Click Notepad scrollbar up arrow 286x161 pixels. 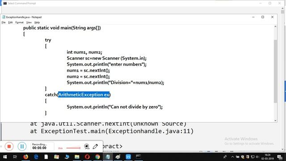(275, 27)
